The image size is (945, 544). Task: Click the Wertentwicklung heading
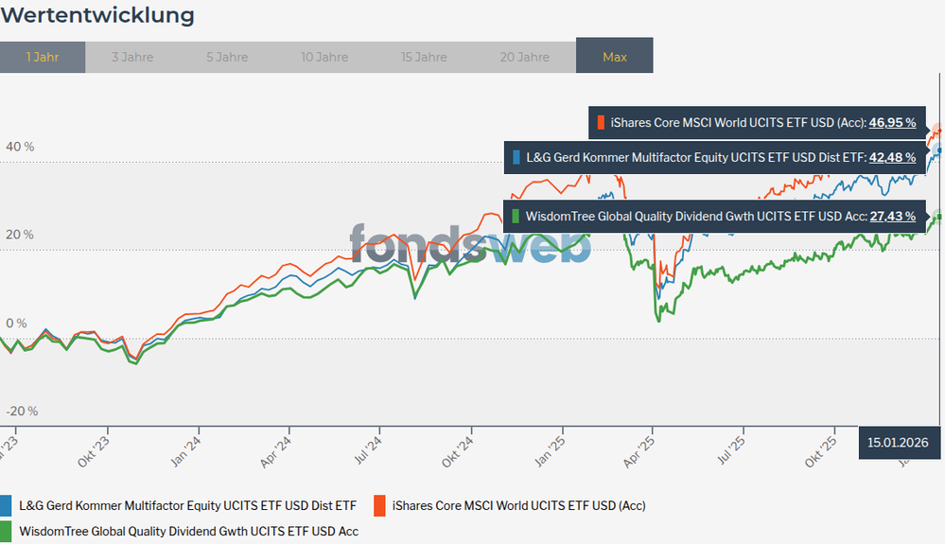click(x=97, y=15)
